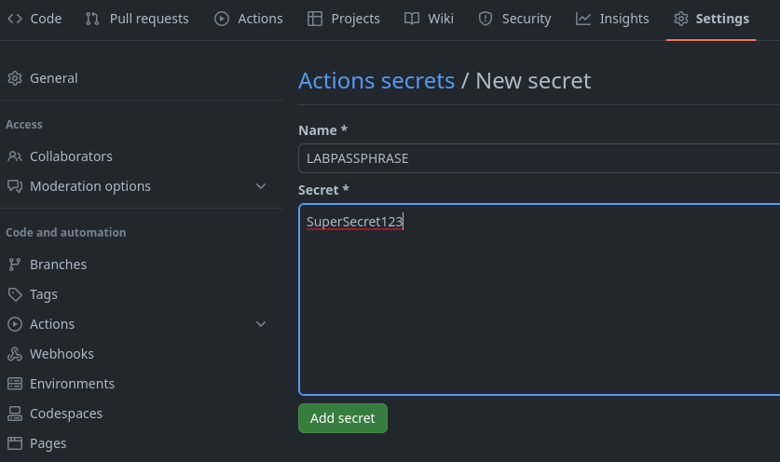The width and height of the screenshot is (780, 462).
Task: Click the Environments server icon
Action: click(x=14, y=384)
